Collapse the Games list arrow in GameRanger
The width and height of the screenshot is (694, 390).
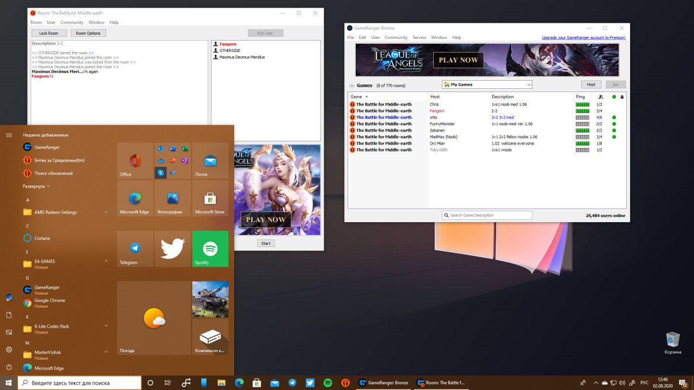tap(351, 86)
